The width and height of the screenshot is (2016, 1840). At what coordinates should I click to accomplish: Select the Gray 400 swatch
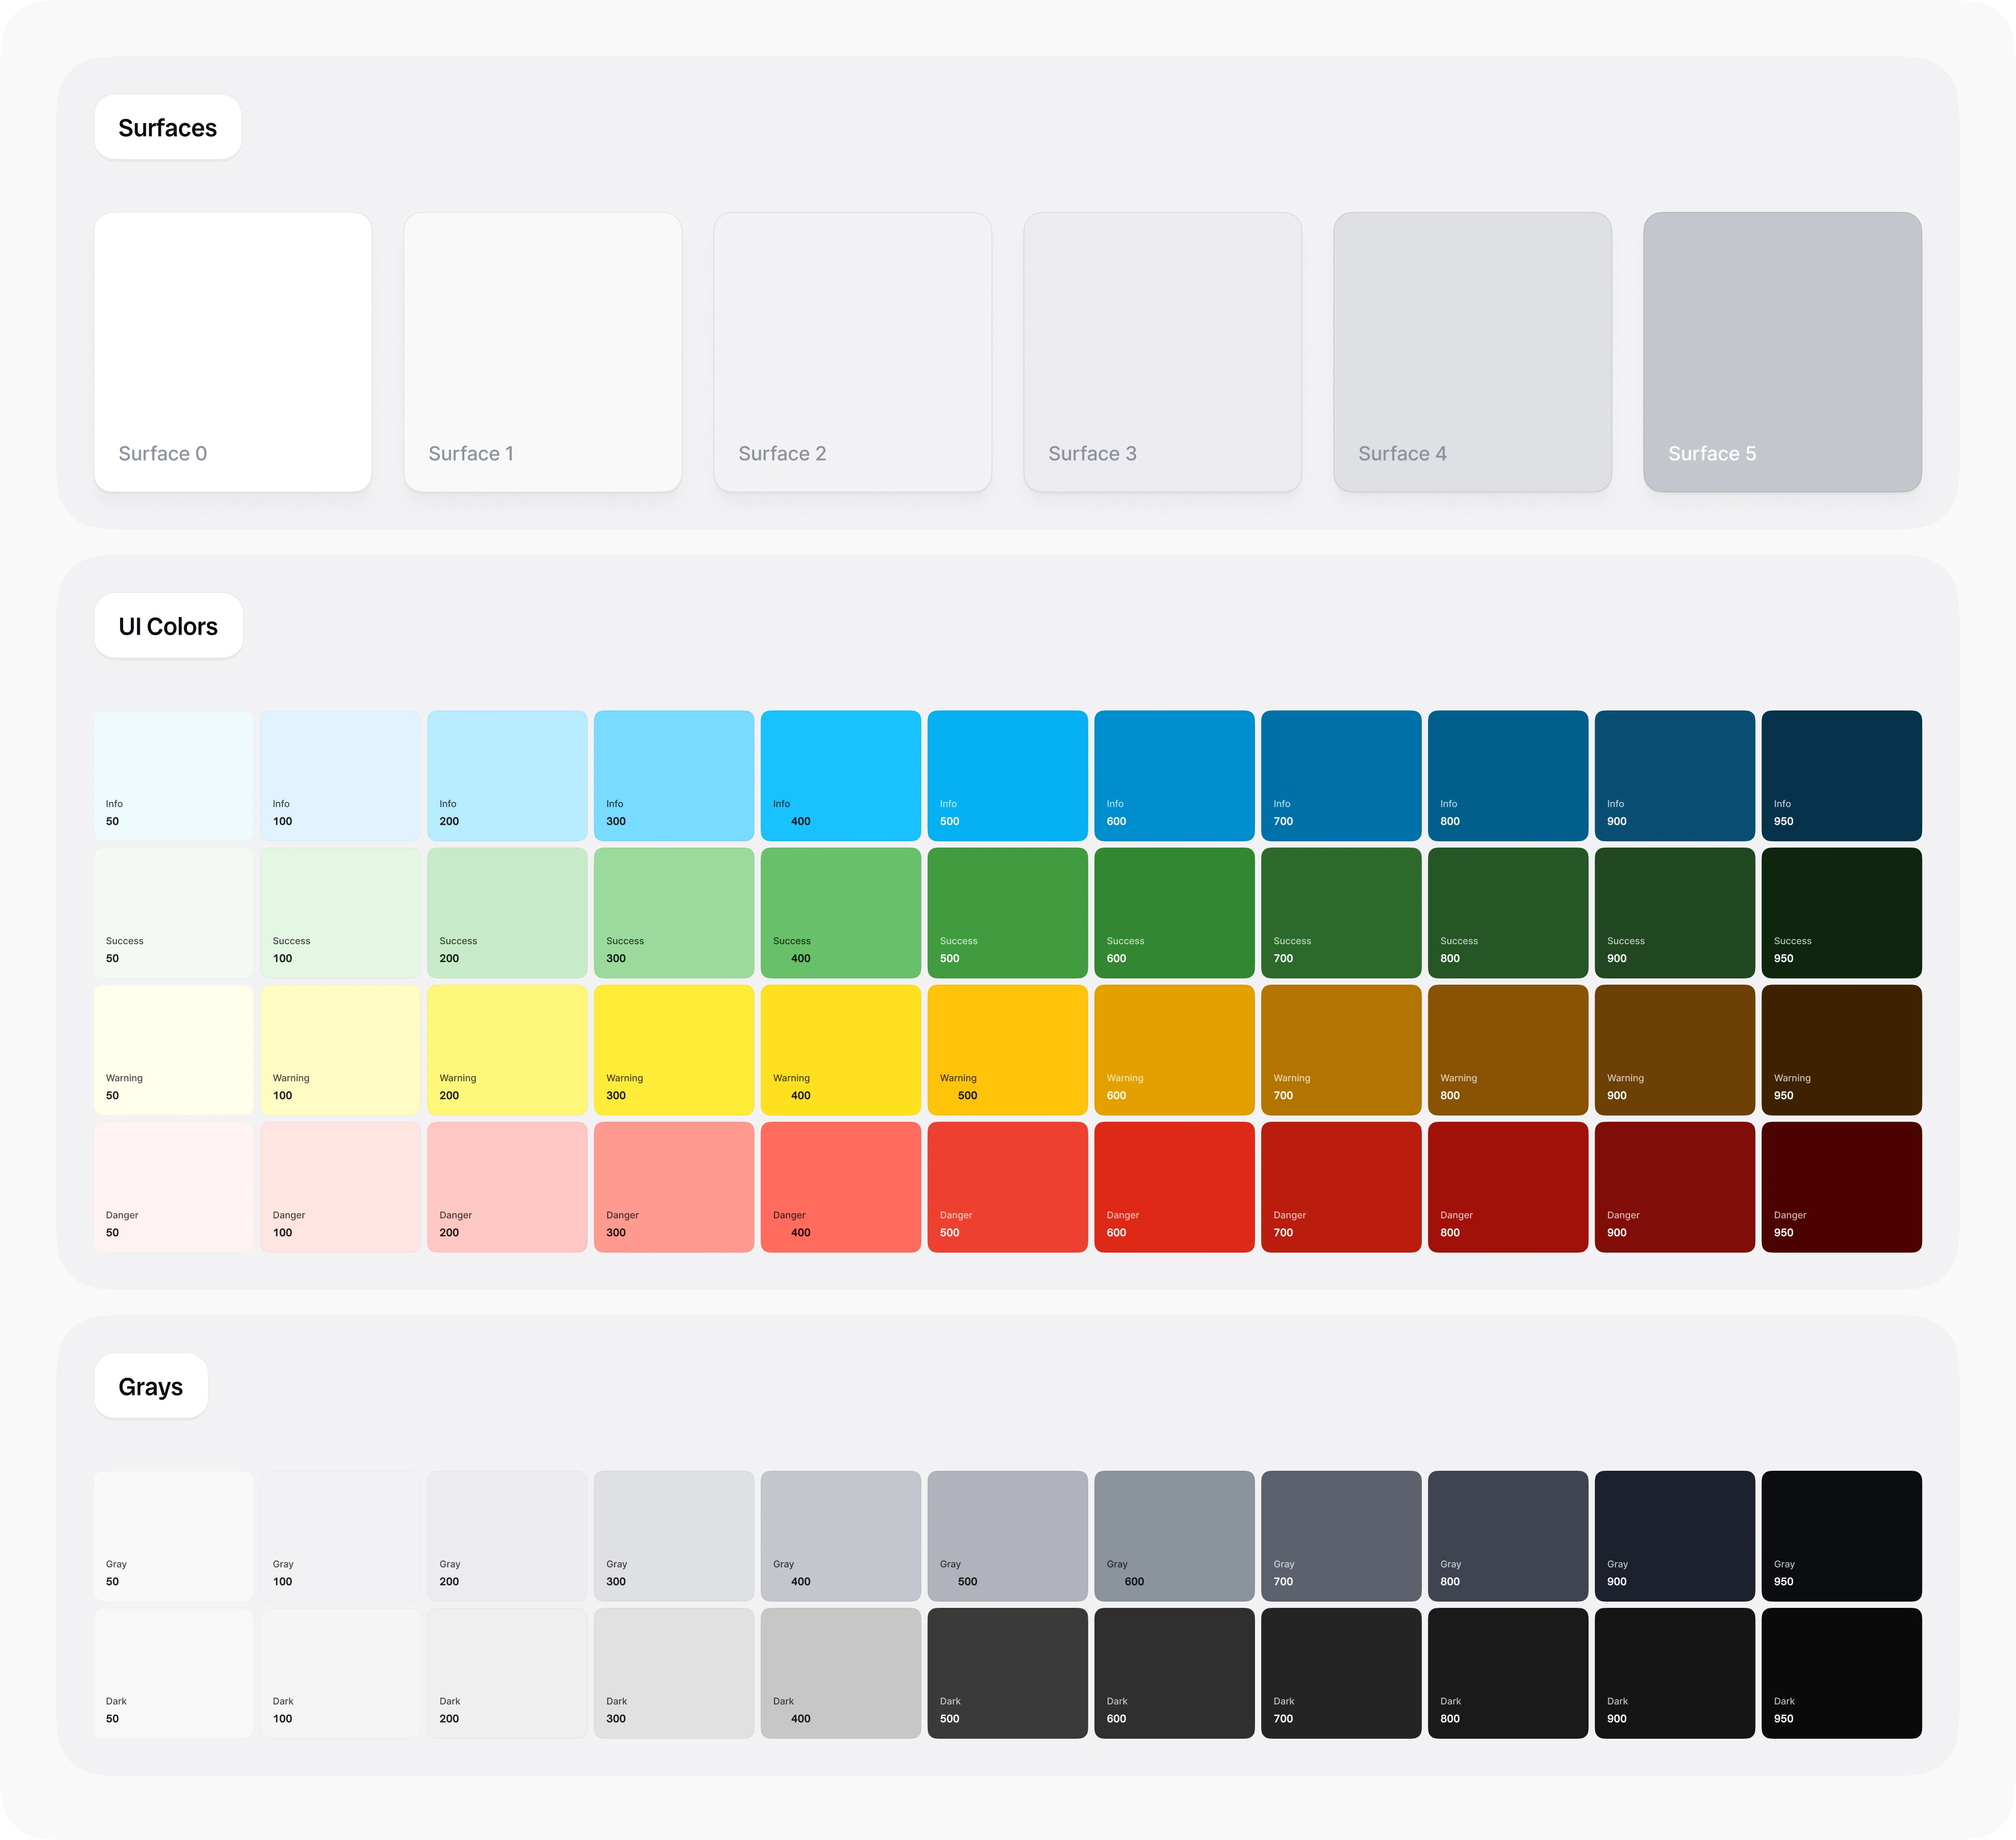pyautogui.click(x=840, y=1535)
